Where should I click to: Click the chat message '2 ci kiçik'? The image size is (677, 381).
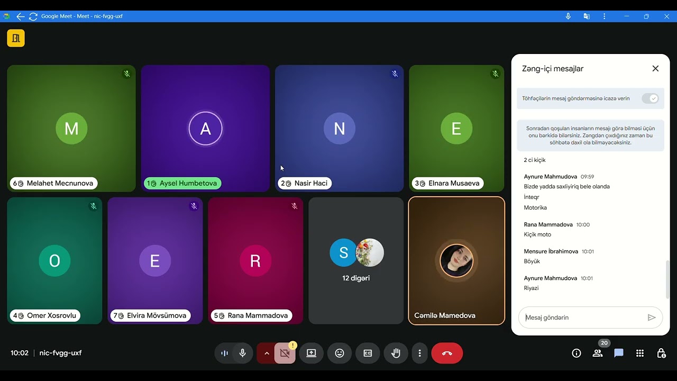point(535,160)
